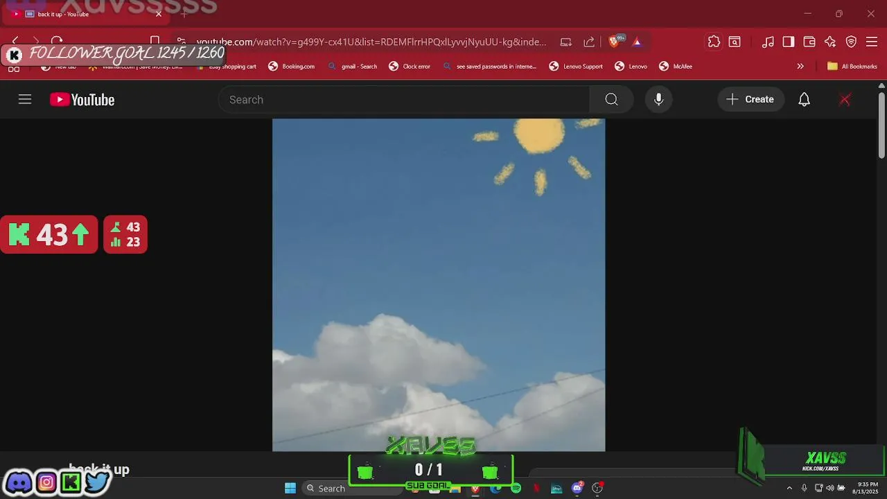
Task: Open the Brave main menu icon
Action: pos(872,42)
